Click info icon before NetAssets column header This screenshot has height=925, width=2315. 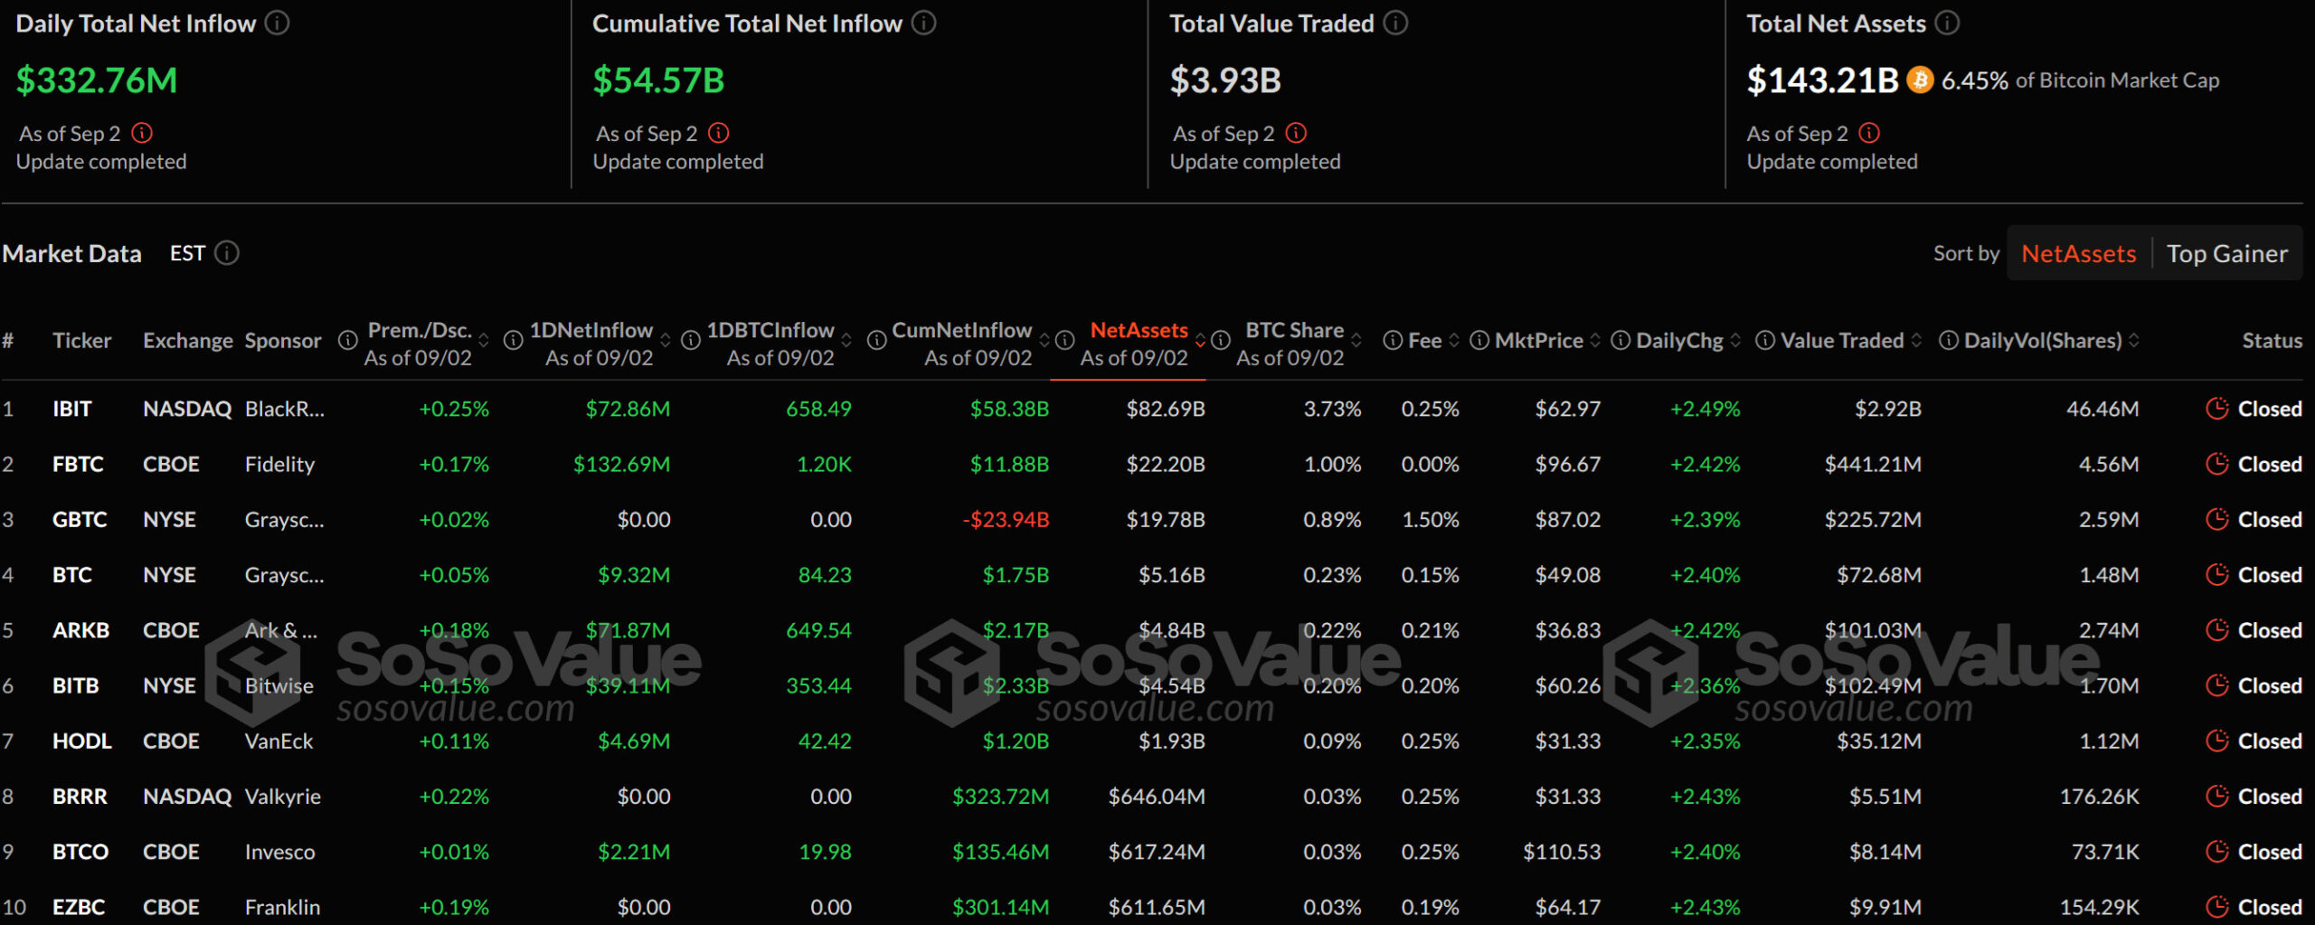click(1065, 340)
